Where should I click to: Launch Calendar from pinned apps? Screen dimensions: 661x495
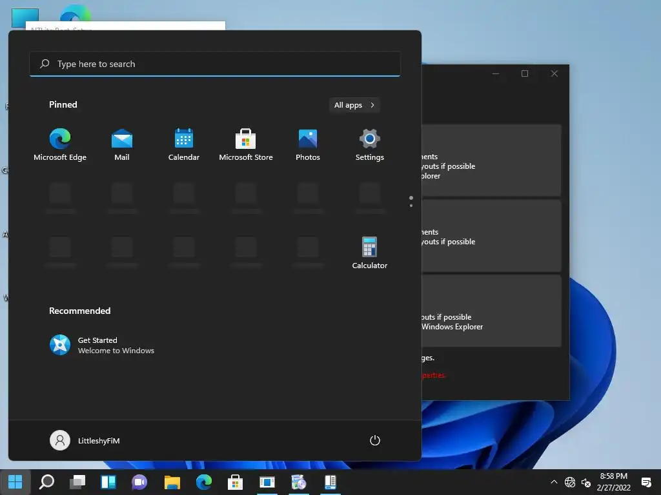pyautogui.click(x=184, y=144)
